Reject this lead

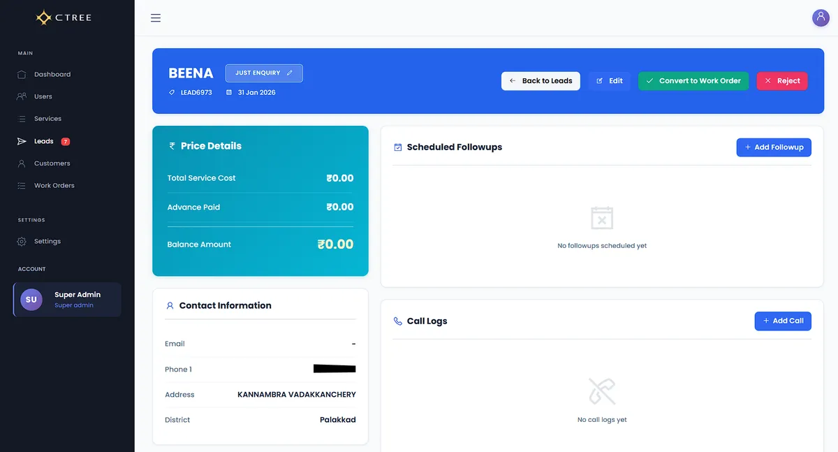tap(782, 81)
